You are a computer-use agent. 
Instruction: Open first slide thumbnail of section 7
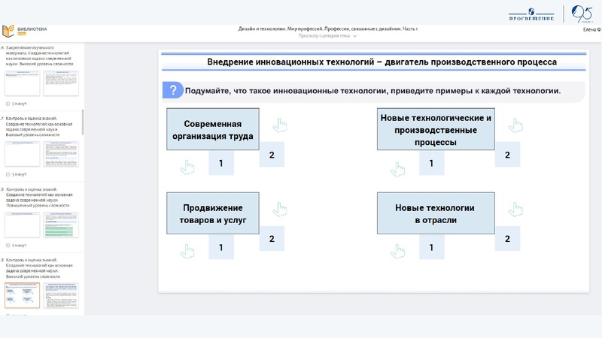tap(23, 154)
